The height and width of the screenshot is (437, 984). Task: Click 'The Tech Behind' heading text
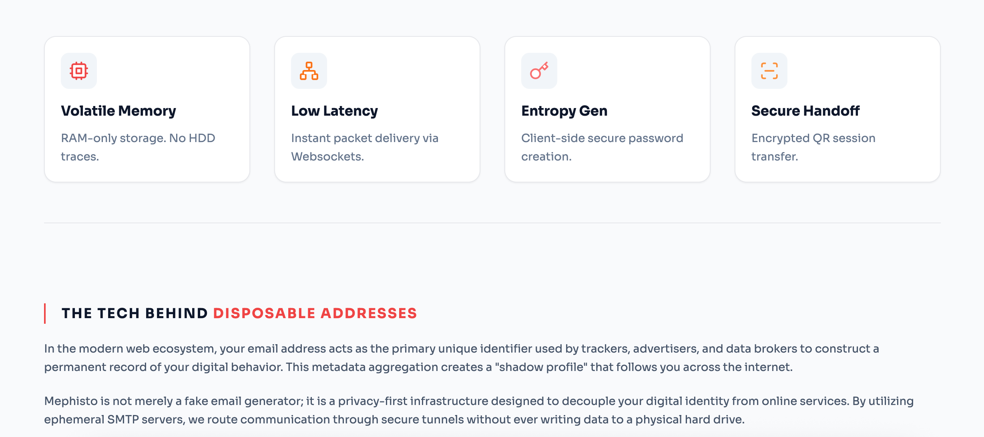(x=135, y=313)
